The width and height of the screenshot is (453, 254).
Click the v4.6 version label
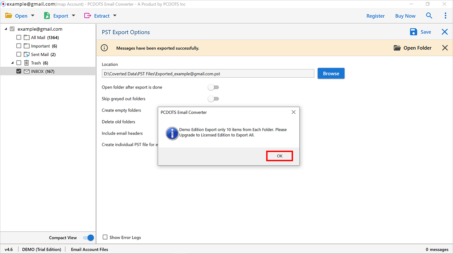(x=8, y=249)
